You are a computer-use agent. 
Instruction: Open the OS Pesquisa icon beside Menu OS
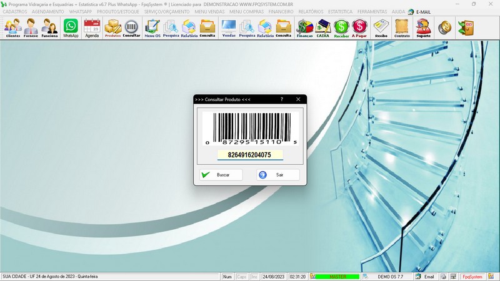click(171, 28)
